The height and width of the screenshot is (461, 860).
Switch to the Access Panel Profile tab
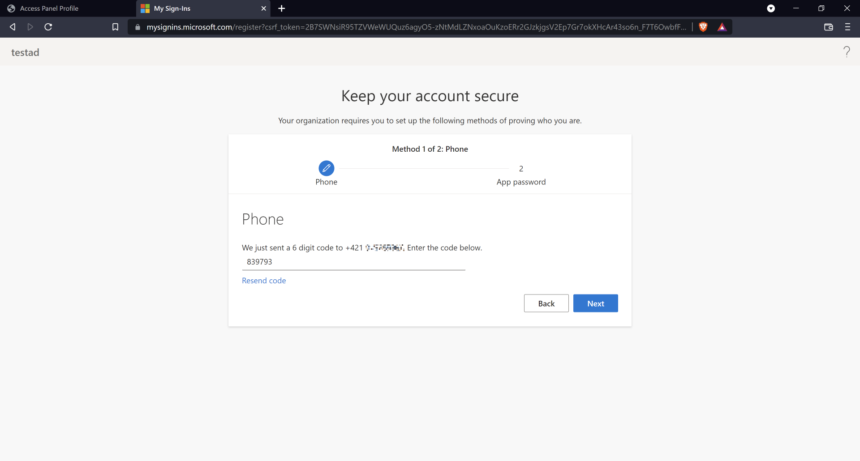coord(49,8)
